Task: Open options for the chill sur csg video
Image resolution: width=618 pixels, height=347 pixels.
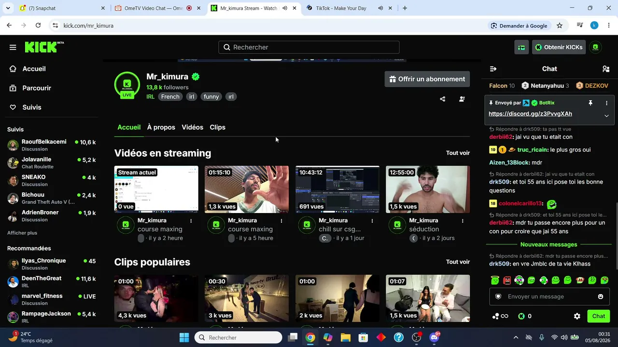Action: click(372, 221)
